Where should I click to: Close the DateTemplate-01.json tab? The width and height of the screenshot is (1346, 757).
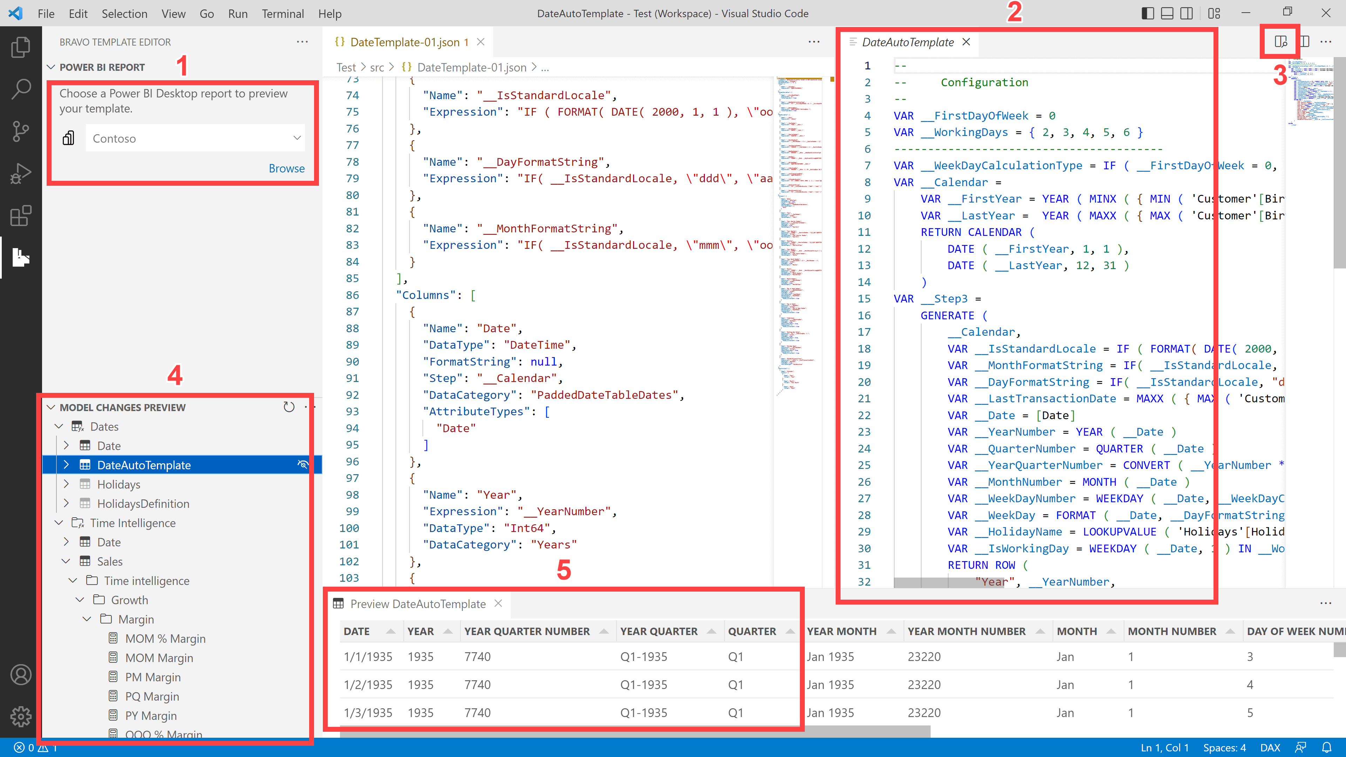tap(481, 42)
